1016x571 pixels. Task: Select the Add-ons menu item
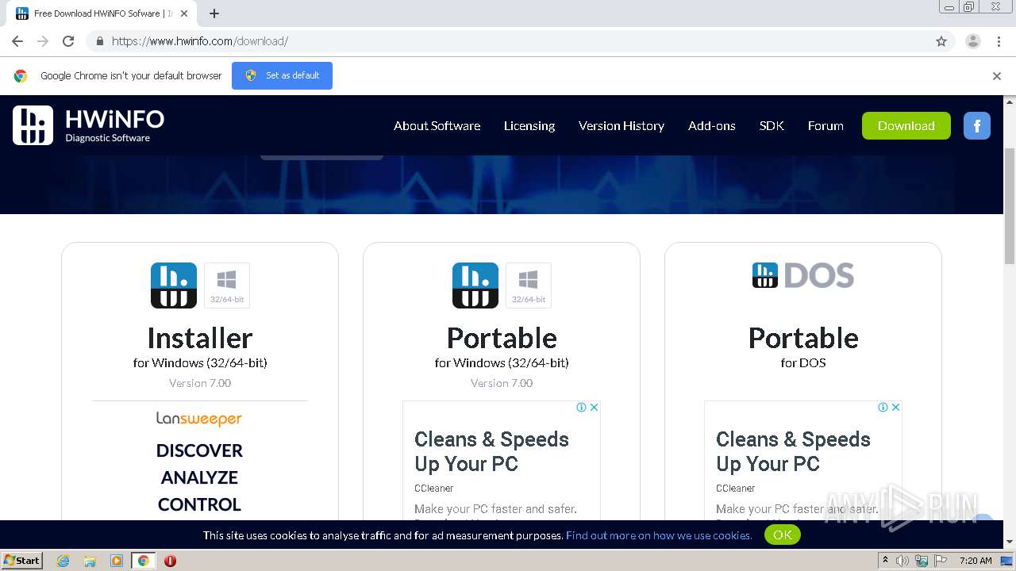point(712,125)
